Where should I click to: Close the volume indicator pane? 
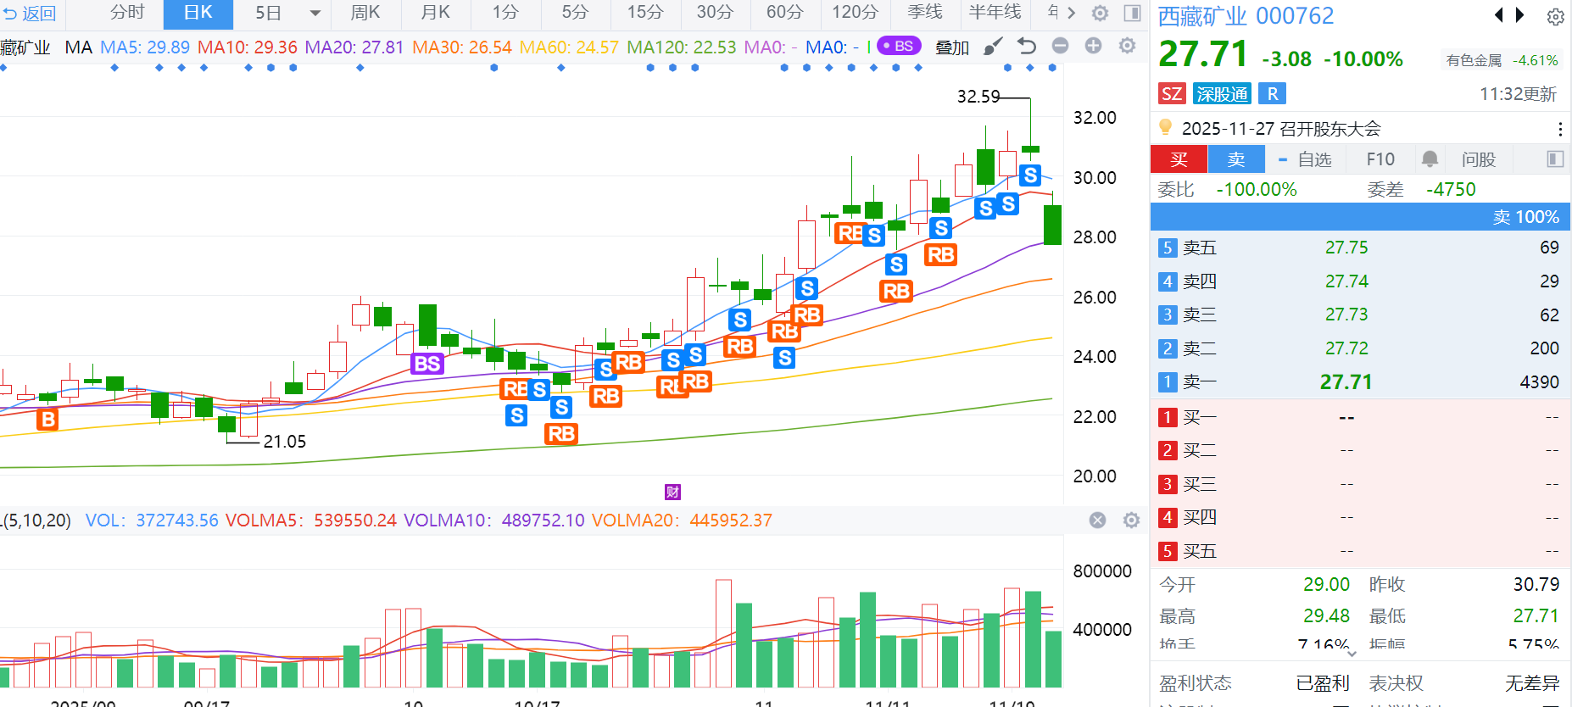[1097, 520]
